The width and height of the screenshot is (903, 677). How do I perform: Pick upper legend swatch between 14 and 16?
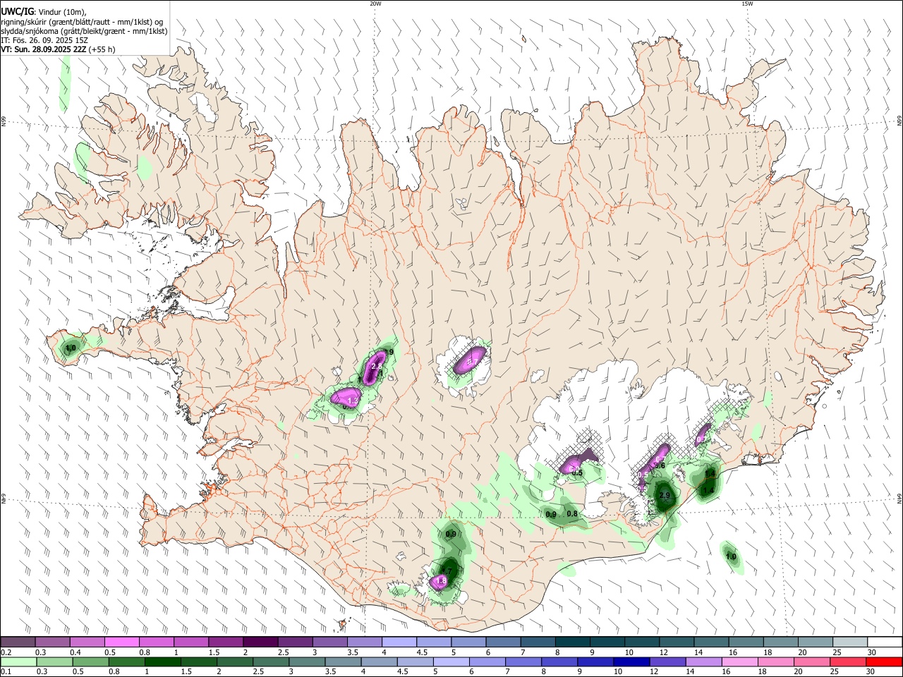[711, 642]
